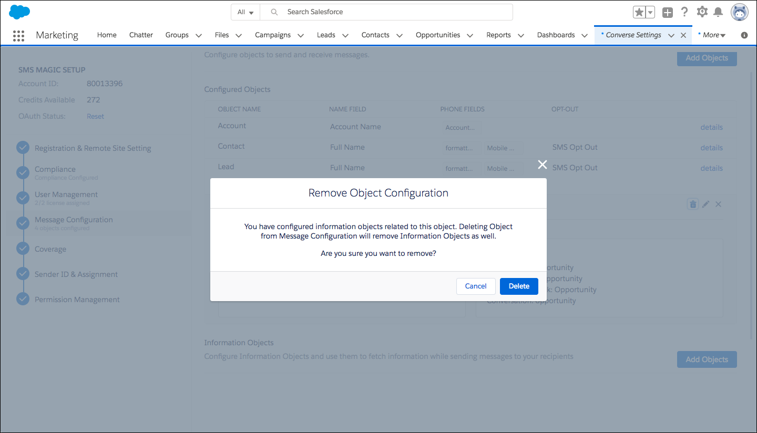Click in the Search Salesforce field
The width and height of the screenshot is (757, 433).
[x=386, y=12]
